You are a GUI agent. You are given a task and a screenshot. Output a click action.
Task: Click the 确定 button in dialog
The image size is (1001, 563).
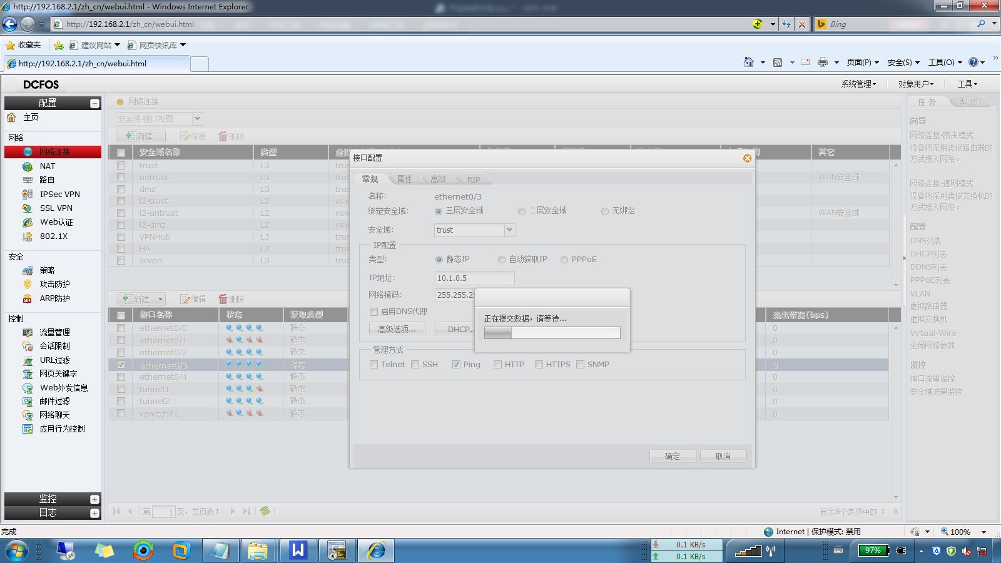point(672,456)
